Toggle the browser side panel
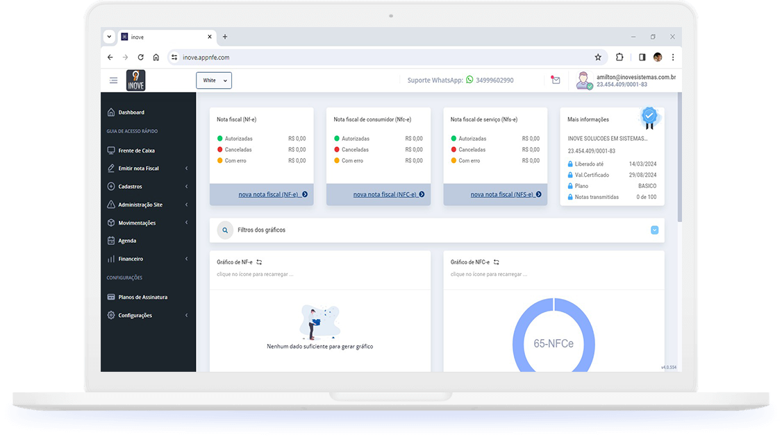782x437 pixels. pyautogui.click(x=642, y=58)
